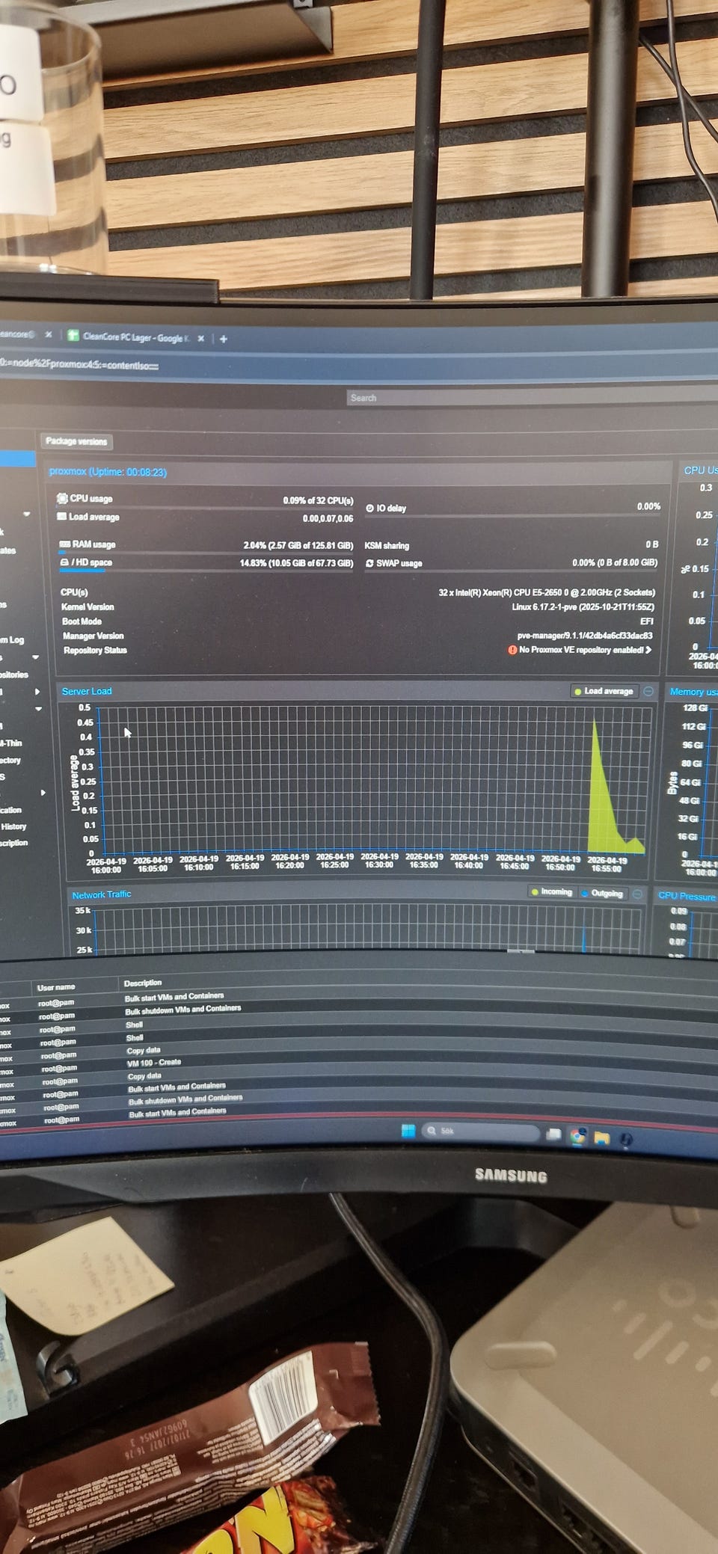Open a new browser tab
Screen dimensions: 718x1554
coord(223,339)
